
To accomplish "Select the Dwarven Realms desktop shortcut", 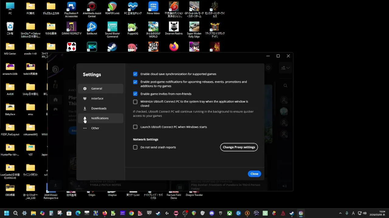I will (174, 28).
